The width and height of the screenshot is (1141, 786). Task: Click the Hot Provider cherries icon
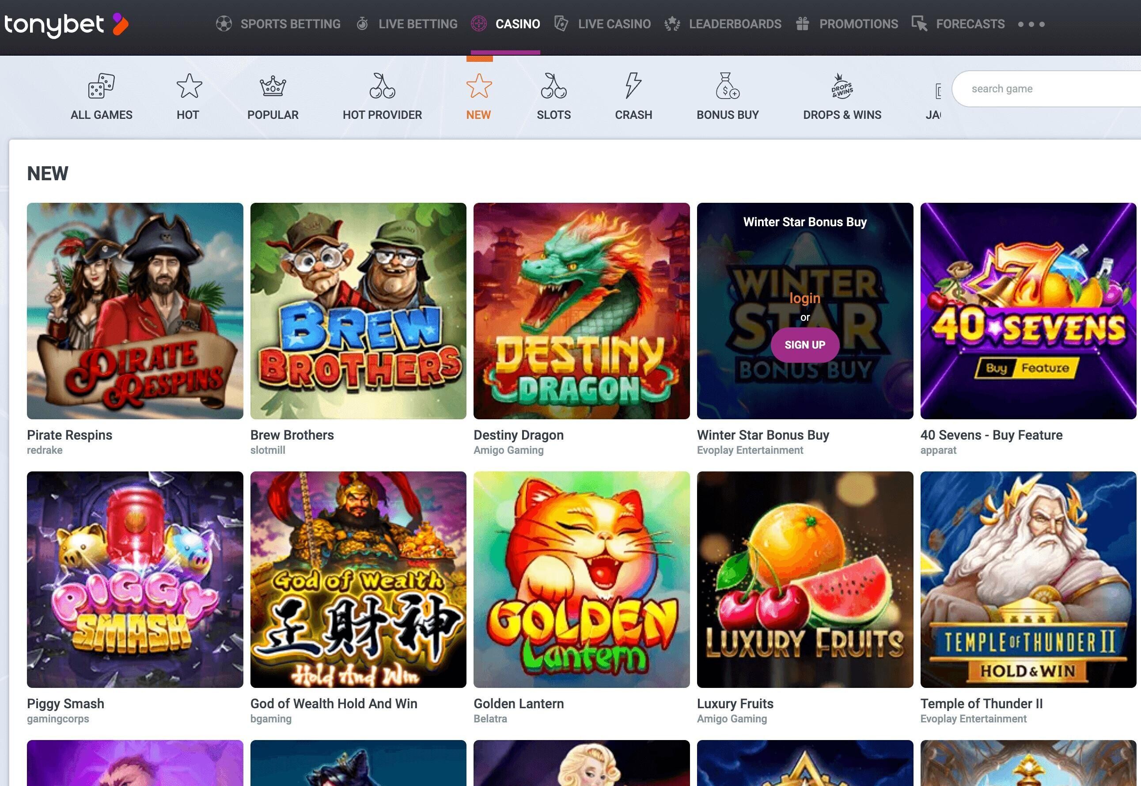(383, 86)
